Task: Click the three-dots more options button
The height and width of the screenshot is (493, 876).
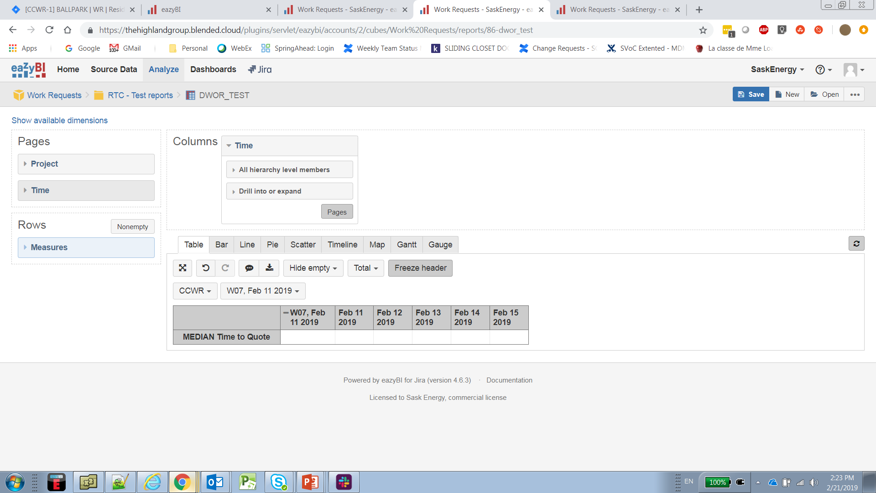Action: coord(855,94)
